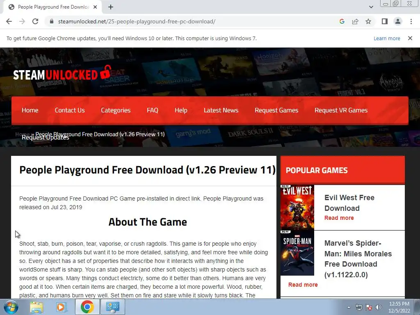
Task: Reload the current page
Action: (35, 21)
